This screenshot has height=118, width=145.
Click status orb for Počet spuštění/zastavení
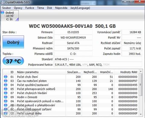click(x=6, y=85)
